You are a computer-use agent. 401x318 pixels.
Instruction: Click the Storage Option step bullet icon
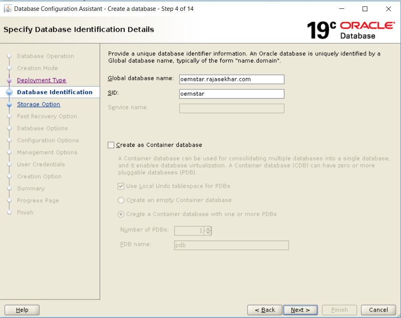click(x=9, y=104)
